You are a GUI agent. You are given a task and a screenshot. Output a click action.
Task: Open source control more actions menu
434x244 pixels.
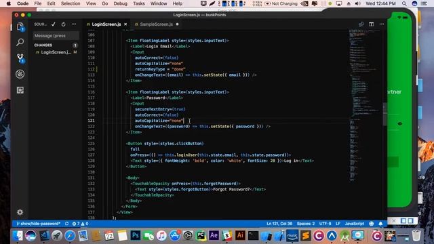[x=74, y=24]
